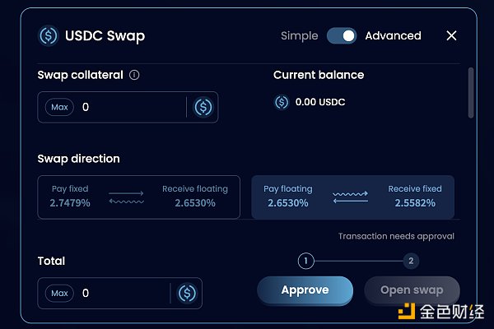Click step 2 circle in approval progress
The height and width of the screenshot is (329, 494).
(x=412, y=261)
